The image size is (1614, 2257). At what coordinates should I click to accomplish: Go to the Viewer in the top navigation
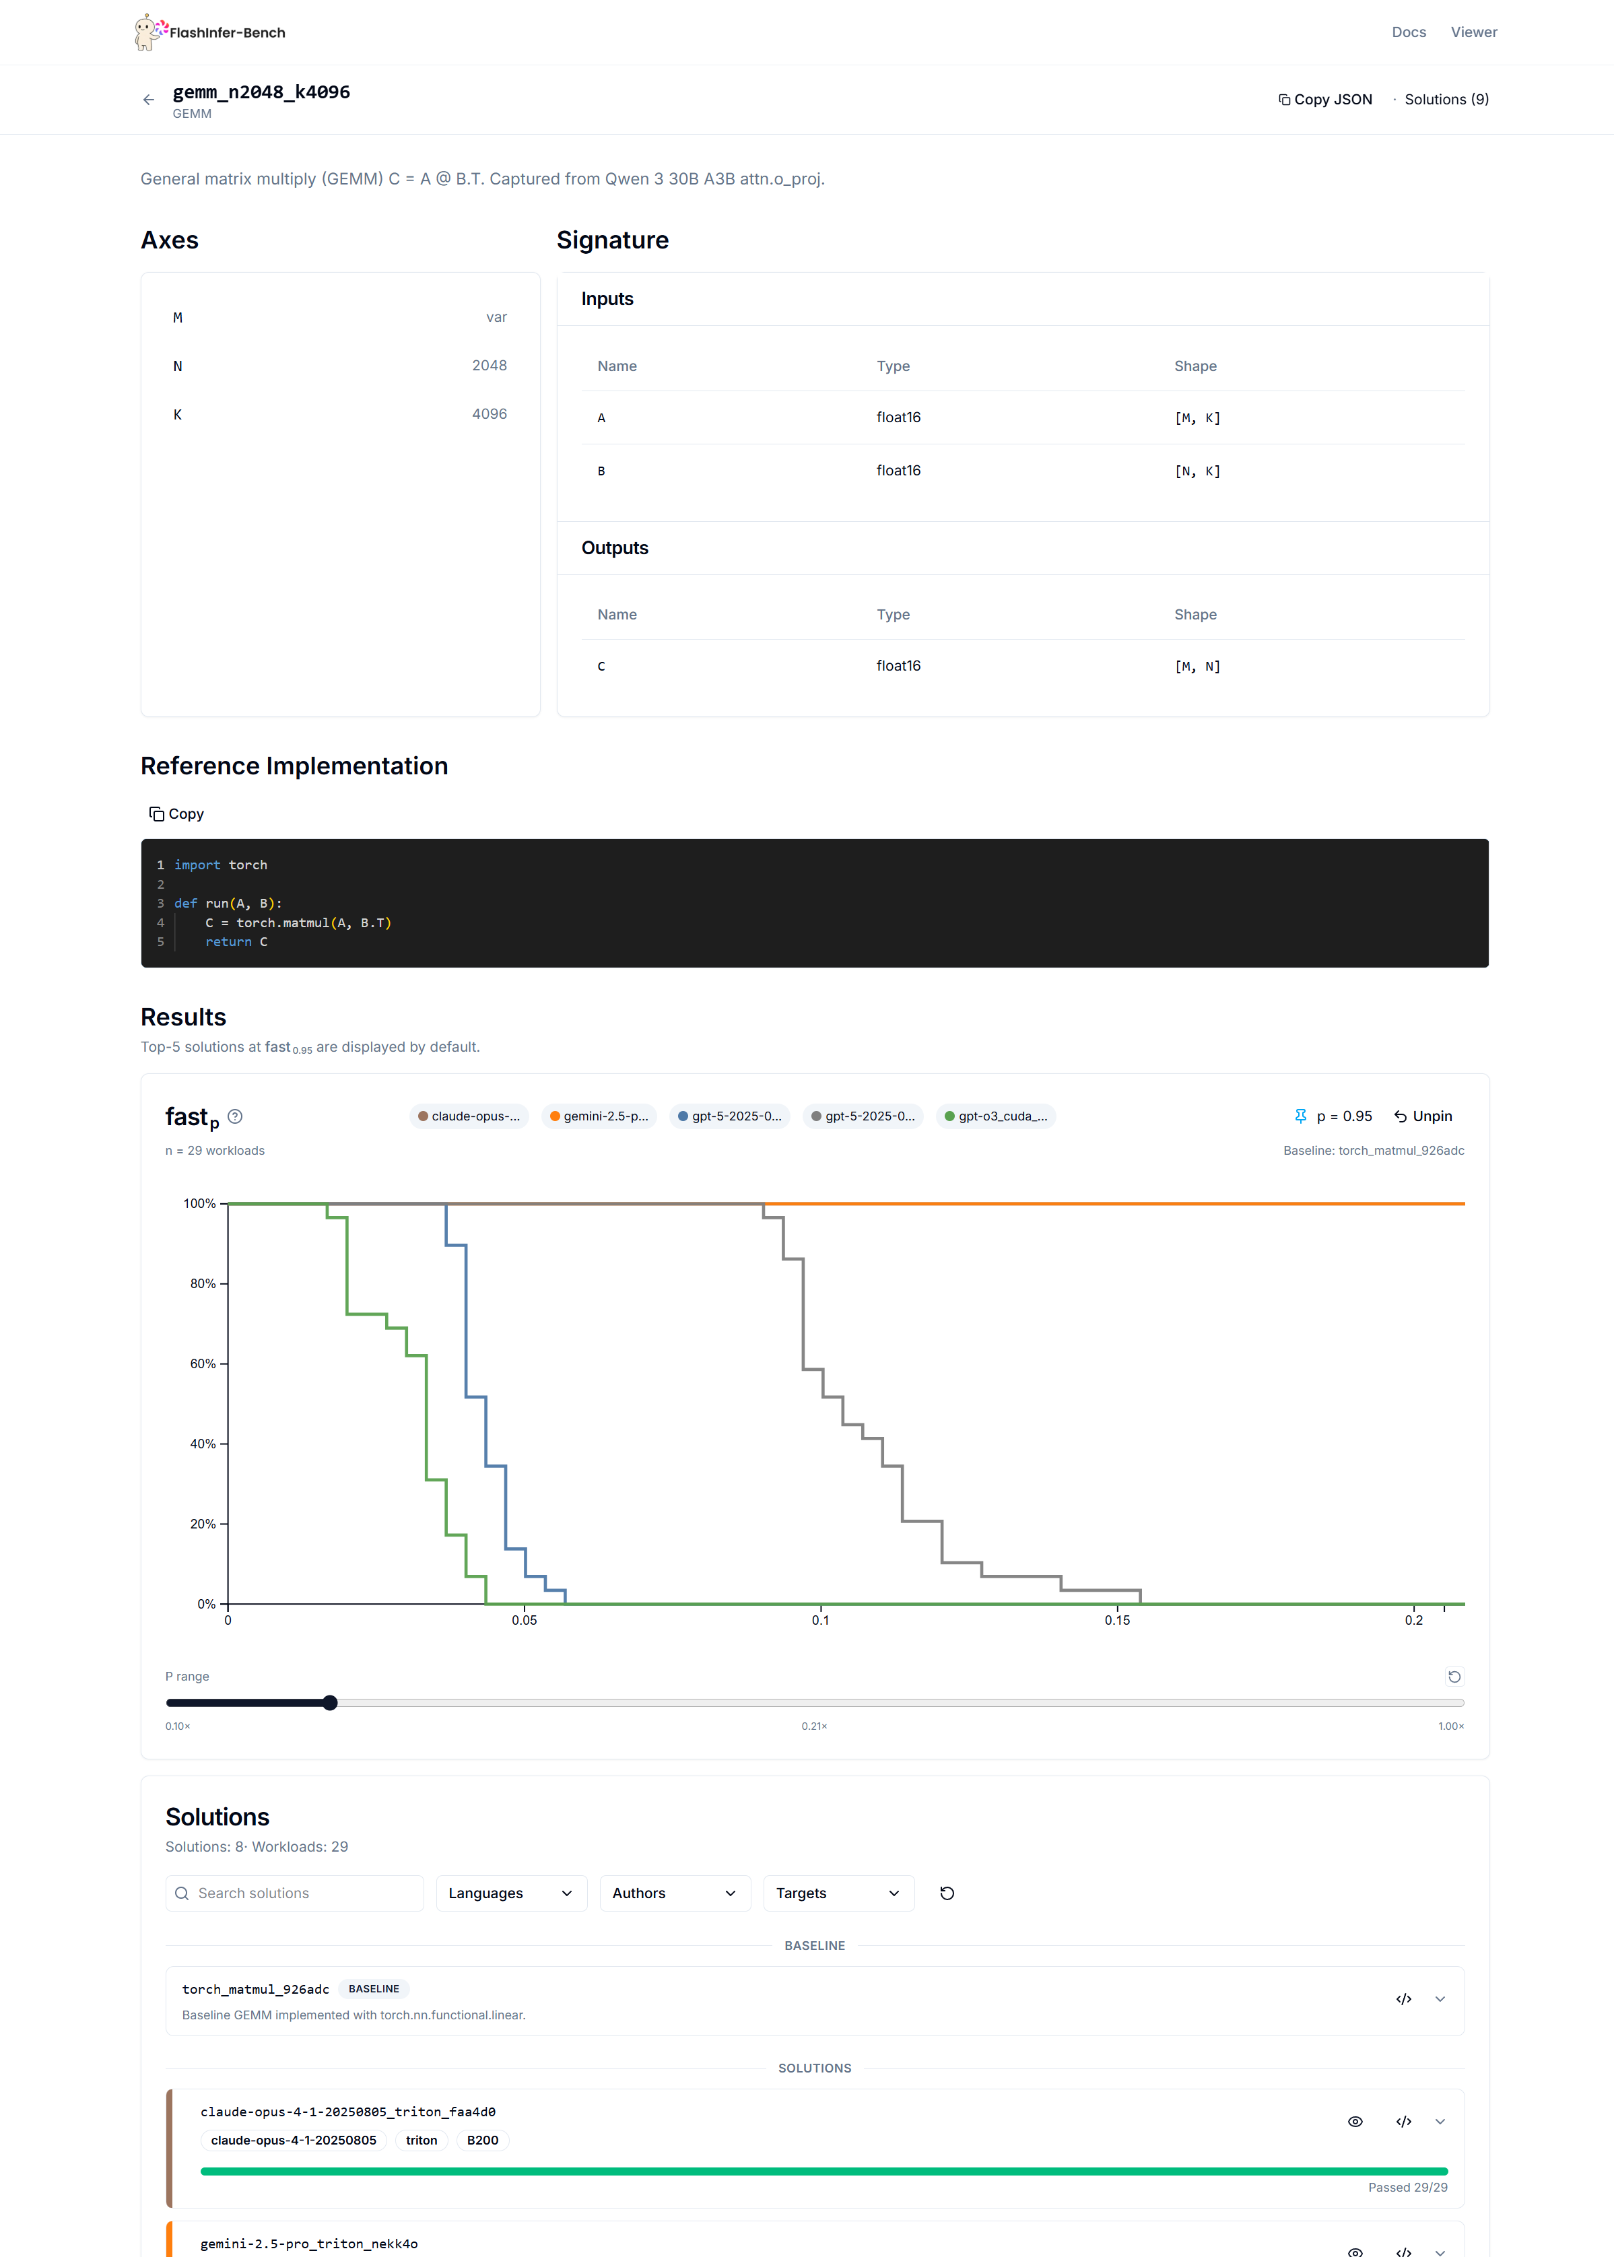1473,32
